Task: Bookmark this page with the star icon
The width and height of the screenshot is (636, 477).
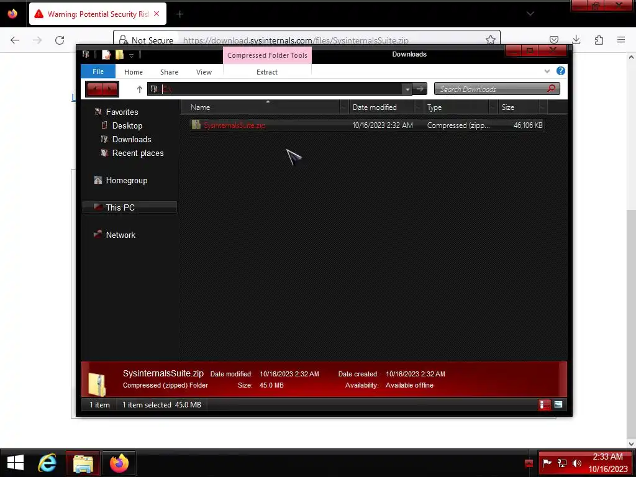Action: pos(491,40)
